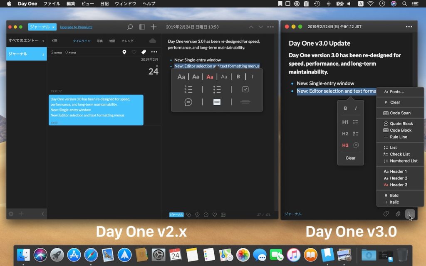Choose Quote Block from the format menu

tap(400, 123)
